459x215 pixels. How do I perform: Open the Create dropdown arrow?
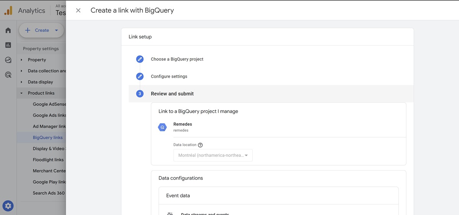[x=57, y=30]
